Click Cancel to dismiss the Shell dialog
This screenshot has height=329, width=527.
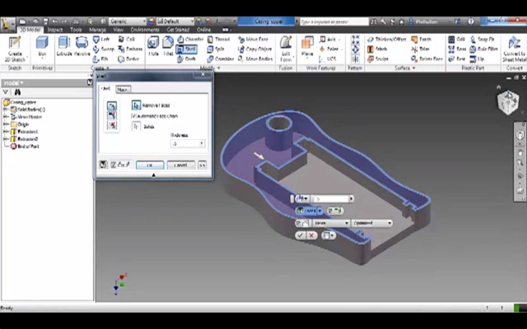click(180, 164)
